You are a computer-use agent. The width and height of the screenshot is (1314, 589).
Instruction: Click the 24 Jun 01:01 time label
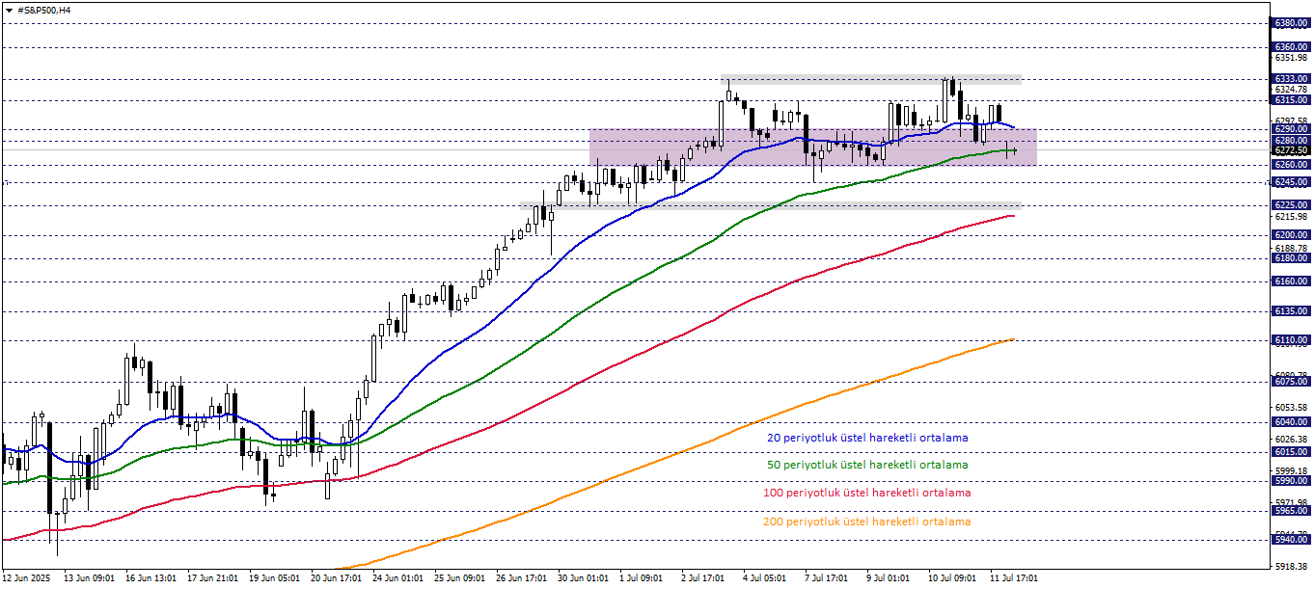tap(397, 578)
